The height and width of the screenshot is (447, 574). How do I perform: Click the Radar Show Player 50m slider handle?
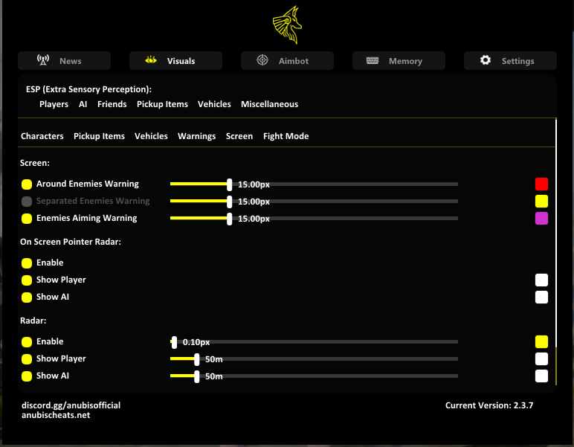[197, 359]
